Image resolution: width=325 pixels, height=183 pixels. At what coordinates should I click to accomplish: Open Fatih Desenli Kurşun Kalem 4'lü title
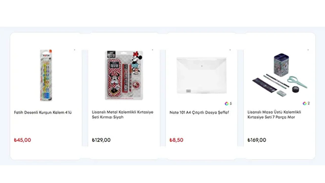43,112
